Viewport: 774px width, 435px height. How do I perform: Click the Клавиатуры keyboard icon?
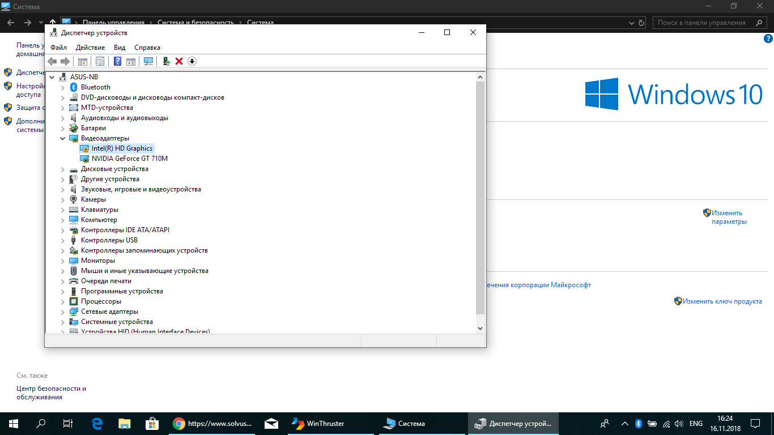pyautogui.click(x=73, y=210)
